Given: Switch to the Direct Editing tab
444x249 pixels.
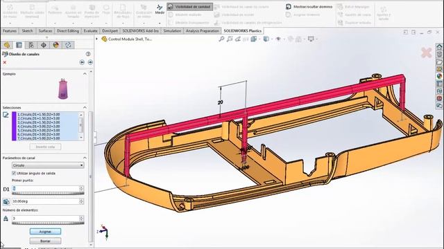Looking at the screenshot, I should (x=68, y=30).
